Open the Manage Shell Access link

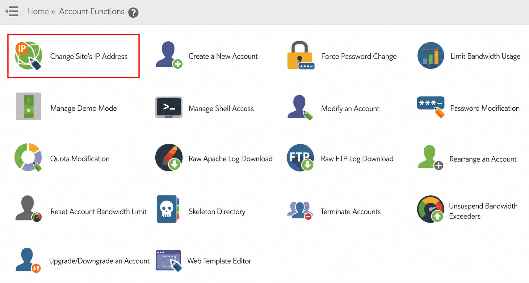pyautogui.click(x=221, y=109)
